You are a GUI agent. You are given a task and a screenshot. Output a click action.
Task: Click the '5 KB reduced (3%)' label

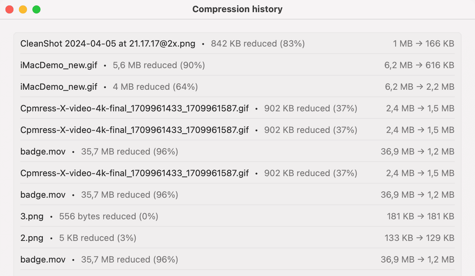point(97,238)
